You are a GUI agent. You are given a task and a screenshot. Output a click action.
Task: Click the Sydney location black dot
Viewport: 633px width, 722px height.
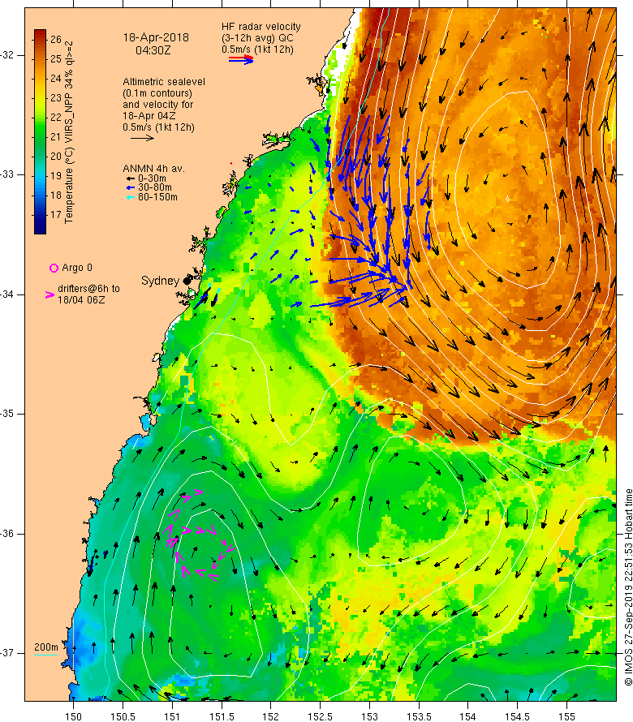coord(187,281)
